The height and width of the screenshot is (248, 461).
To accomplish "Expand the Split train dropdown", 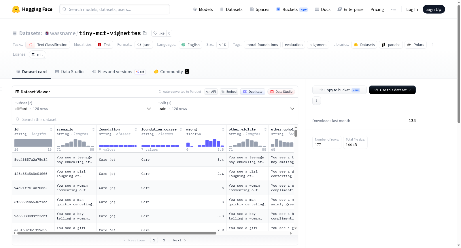I will pyautogui.click(x=226, y=106).
